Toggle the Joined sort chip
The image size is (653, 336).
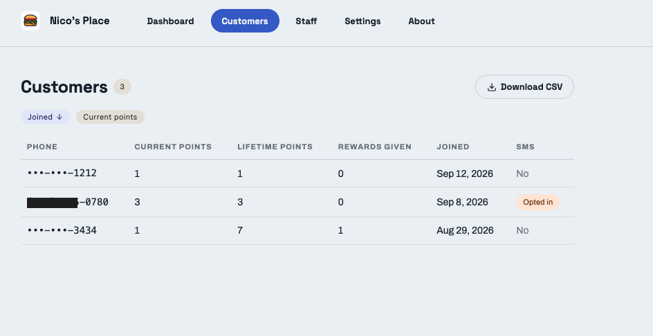tap(46, 117)
